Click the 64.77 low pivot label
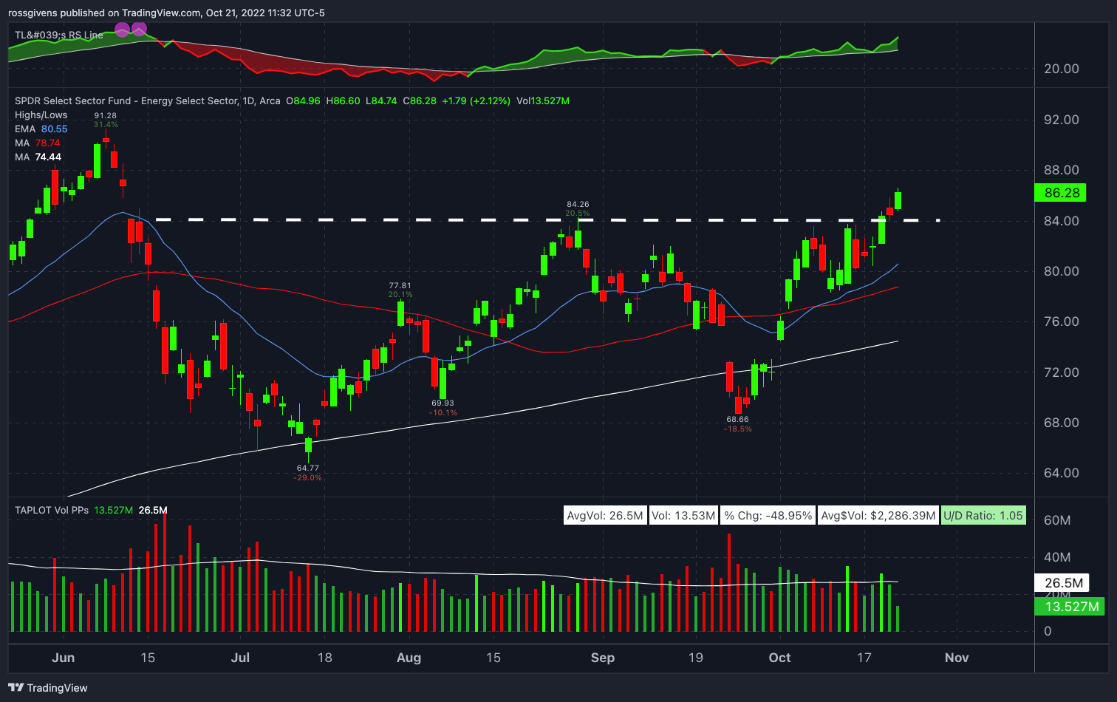Screen dimensions: 1117x702 308,468
